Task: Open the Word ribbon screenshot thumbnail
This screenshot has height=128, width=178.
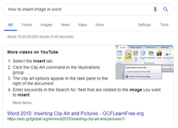Action: (145, 62)
